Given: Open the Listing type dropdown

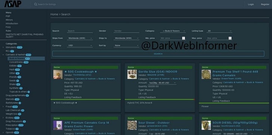Looking at the screenshot, I should (x=219, y=31).
